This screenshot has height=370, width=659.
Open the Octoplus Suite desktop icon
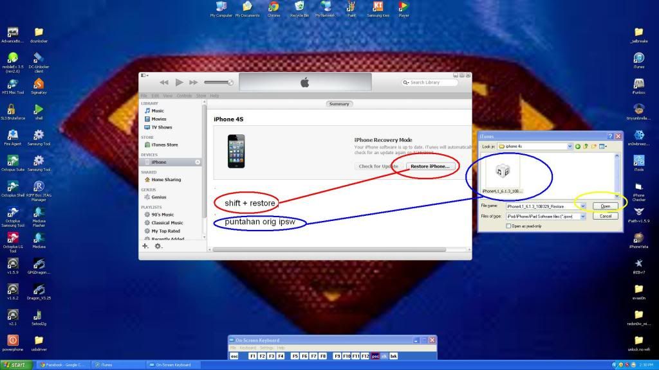(x=13, y=164)
